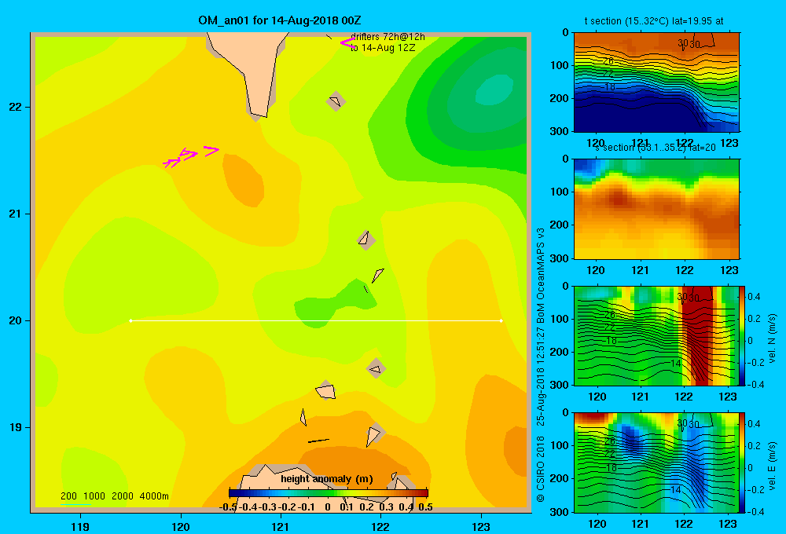Viewport: 786px width, 534px height.
Task: Click the vel. E colorbar strip
Action: coord(743,463)
